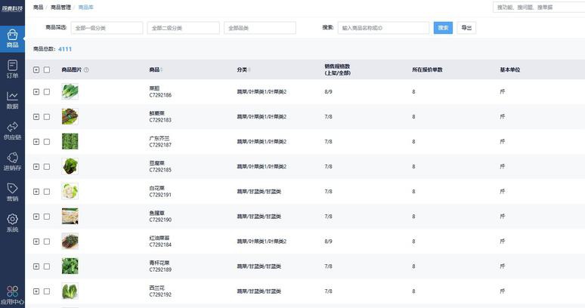Expand the row of product C7292186
The width and height of the screenshot is (585, 308).
[36, 91]
